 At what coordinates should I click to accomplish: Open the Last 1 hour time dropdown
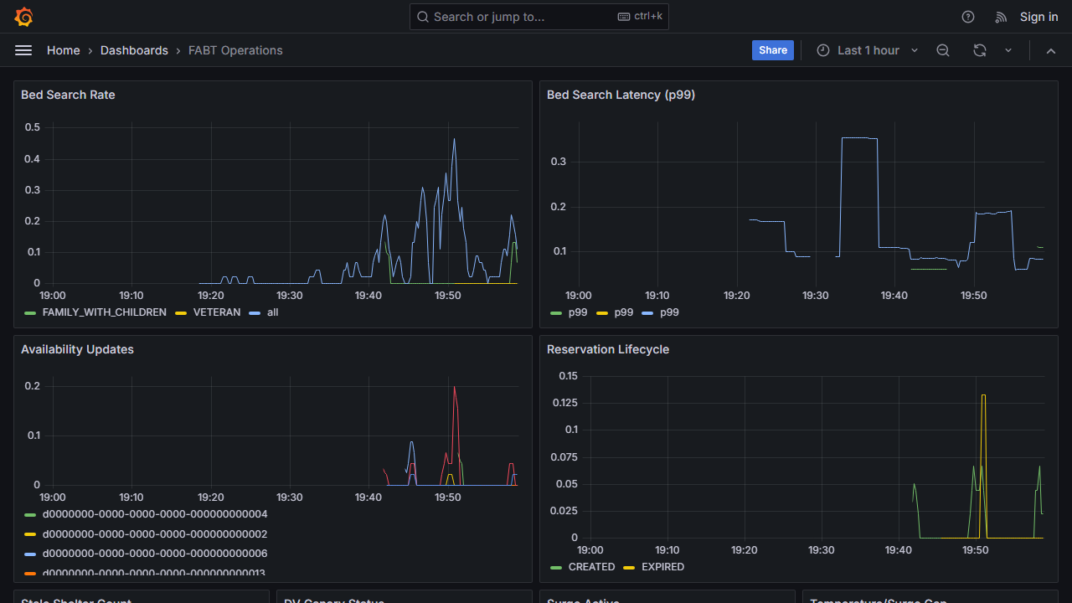tap(867, 50)
